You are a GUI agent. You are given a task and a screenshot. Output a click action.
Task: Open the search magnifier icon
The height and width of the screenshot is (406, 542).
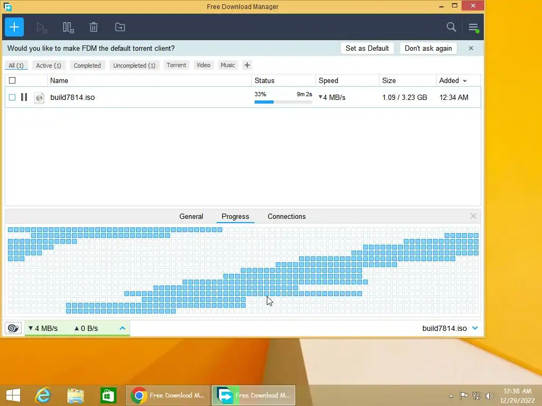coord(451,27)
